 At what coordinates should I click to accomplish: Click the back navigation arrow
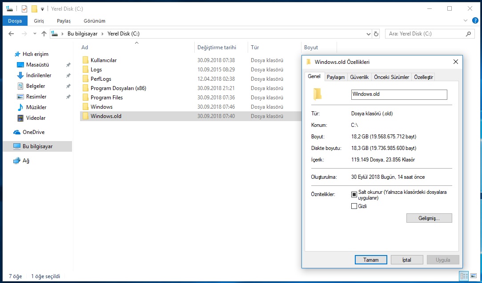tap(12, 34)
